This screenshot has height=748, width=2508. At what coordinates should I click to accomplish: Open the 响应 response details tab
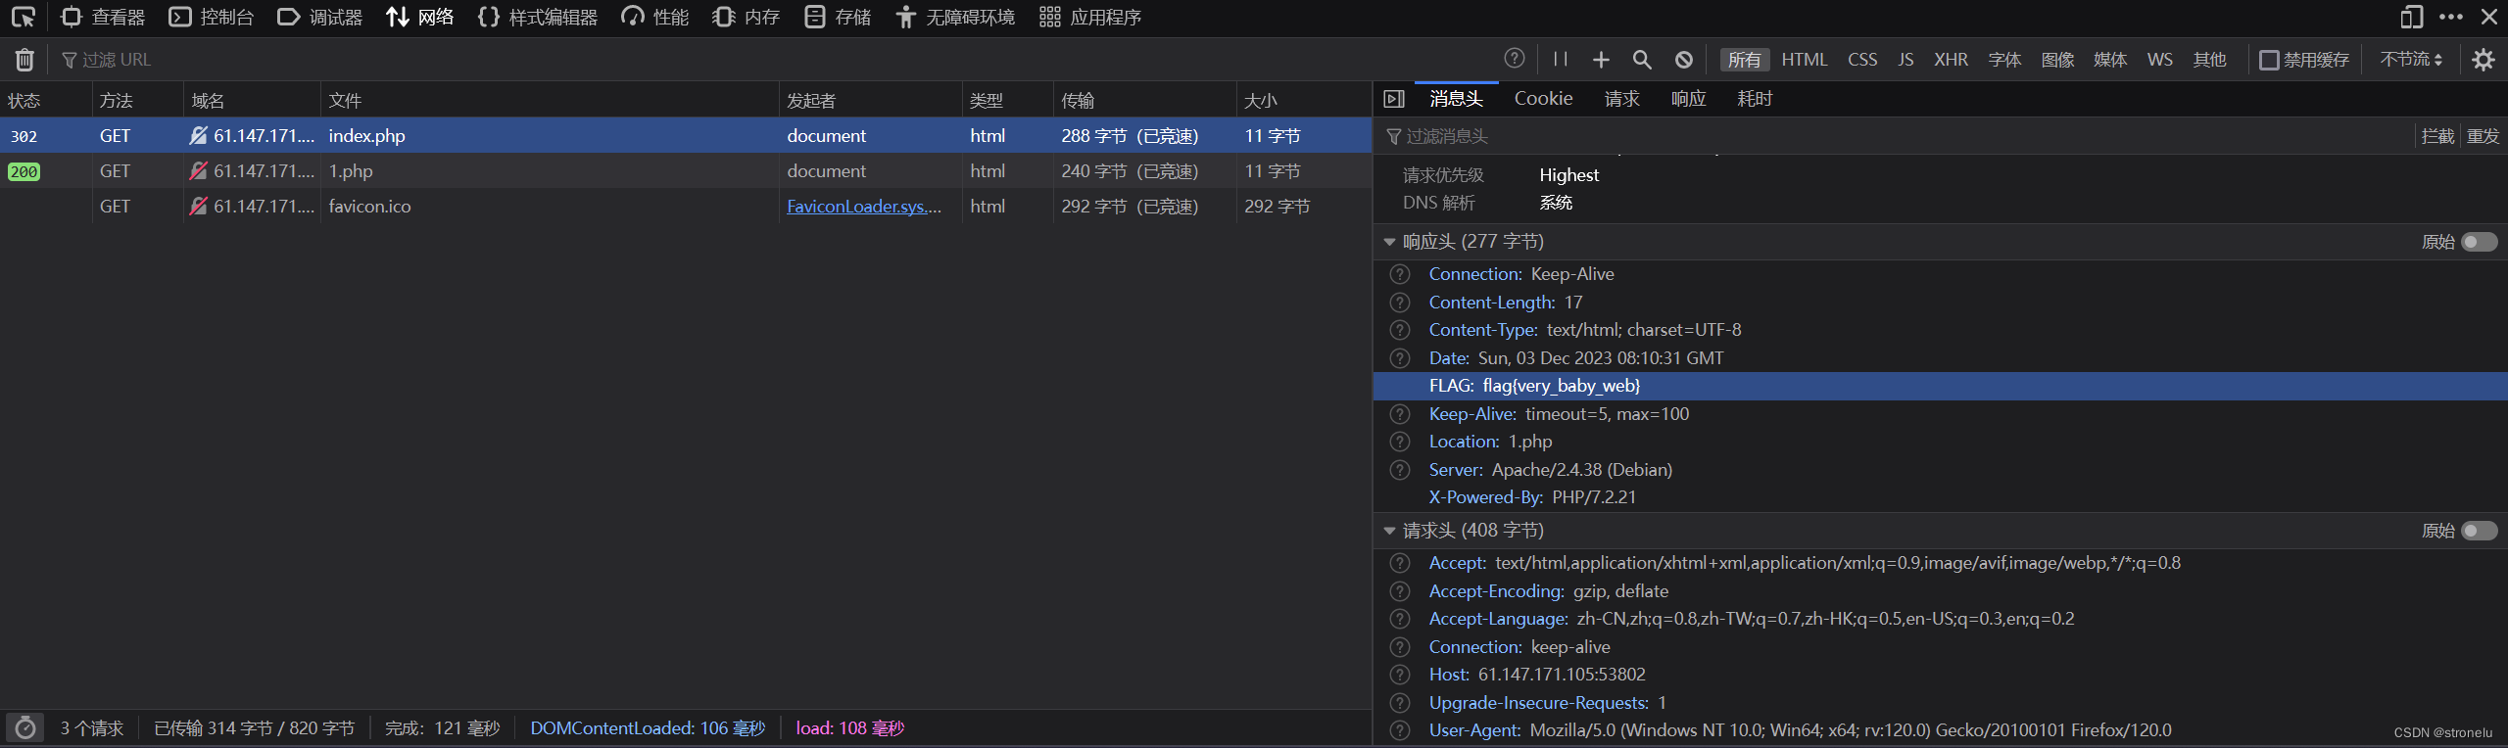point(1688,99)
